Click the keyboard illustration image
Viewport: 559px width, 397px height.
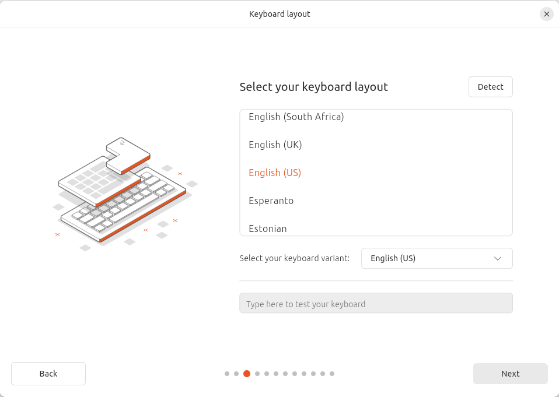pyautogui.click(x=124, y=192)
